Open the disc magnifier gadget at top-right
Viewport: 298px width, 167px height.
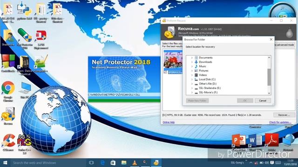pos(283,10)
